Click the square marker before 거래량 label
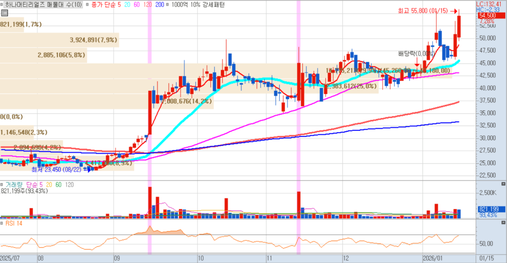 coord(3,185)
